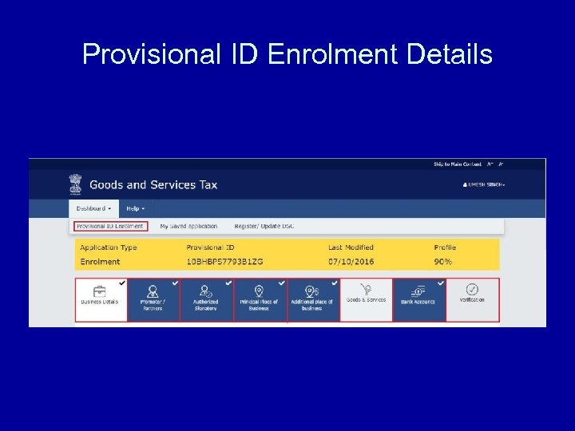Screen dimensions: 575x431
Task: Click the Enrolment application type value
Action: 100,262
